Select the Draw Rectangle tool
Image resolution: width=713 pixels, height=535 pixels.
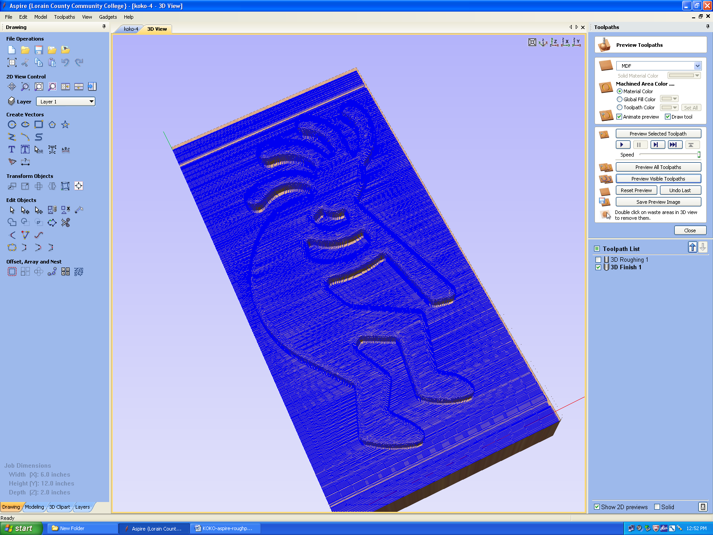point(39,124)
